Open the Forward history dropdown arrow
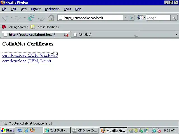 (25, 18)
